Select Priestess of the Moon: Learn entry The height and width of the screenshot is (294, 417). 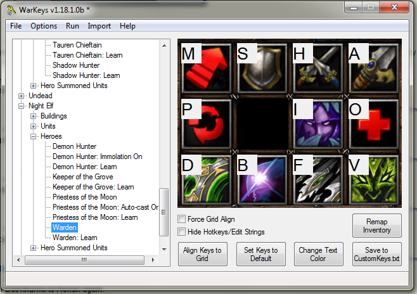pos(95,217)
